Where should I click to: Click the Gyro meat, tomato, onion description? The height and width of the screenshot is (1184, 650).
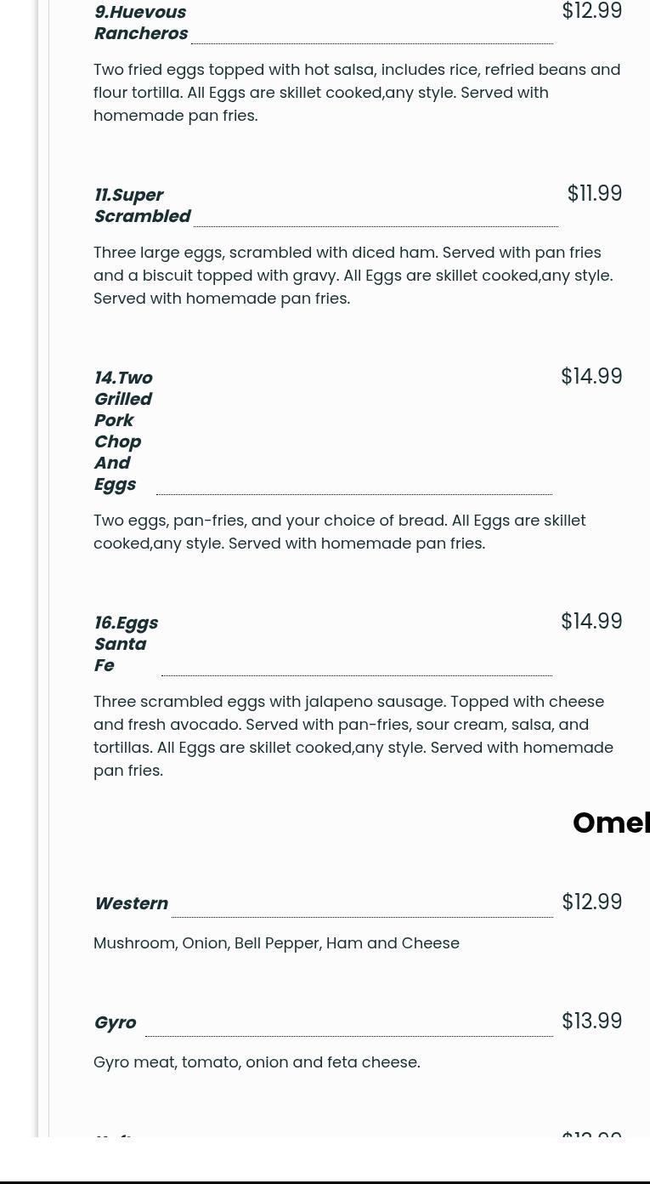pyautogui.click(x=257, y=1062)
